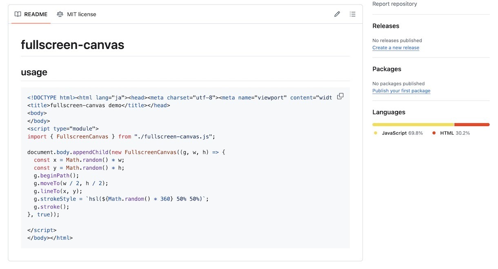The height and width of the screenshot is (269, 498).
Task: Click the red HTML segment of language bar
Action: (471, 125)
